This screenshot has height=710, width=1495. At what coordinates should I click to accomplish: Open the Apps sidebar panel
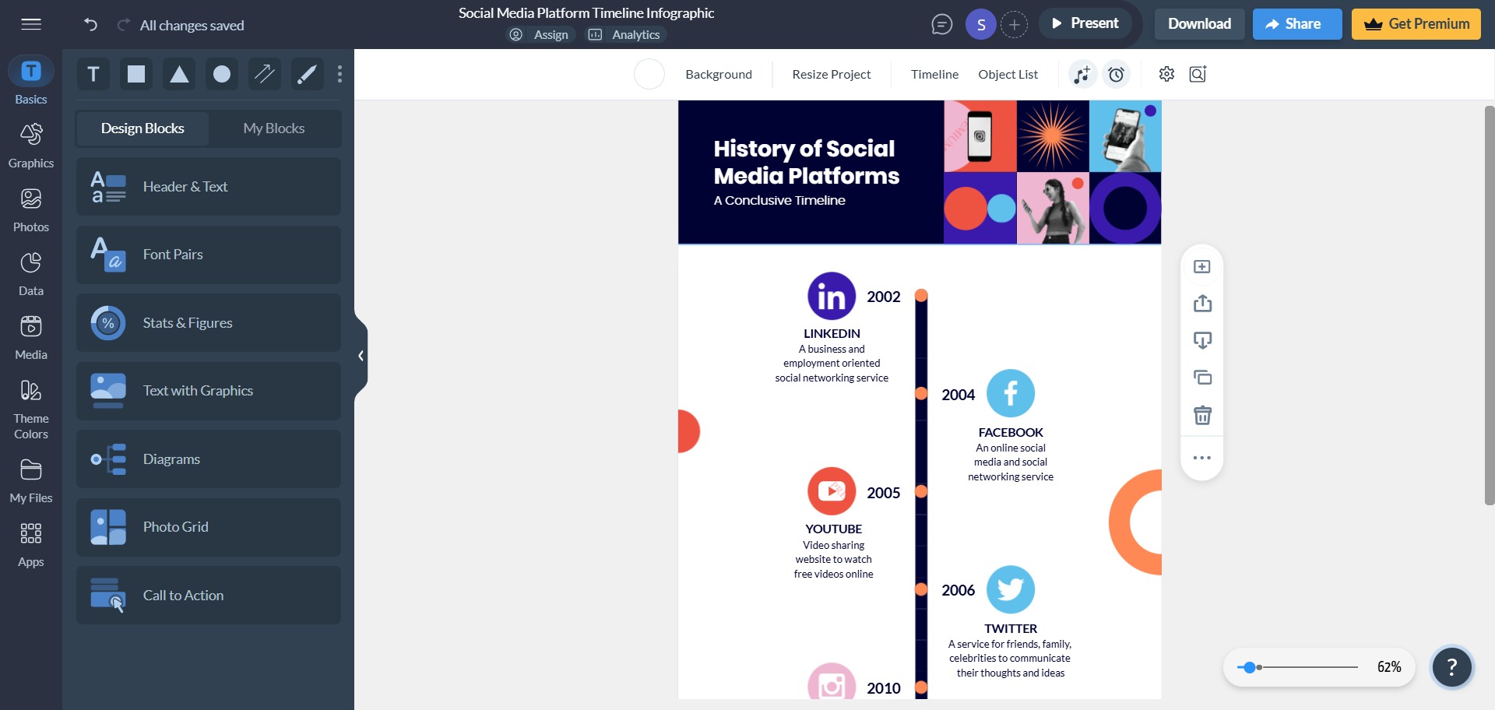(31, 544)
